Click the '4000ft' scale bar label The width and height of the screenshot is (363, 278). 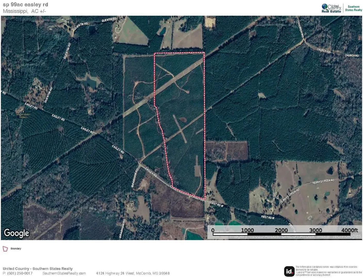coord(350,230)
